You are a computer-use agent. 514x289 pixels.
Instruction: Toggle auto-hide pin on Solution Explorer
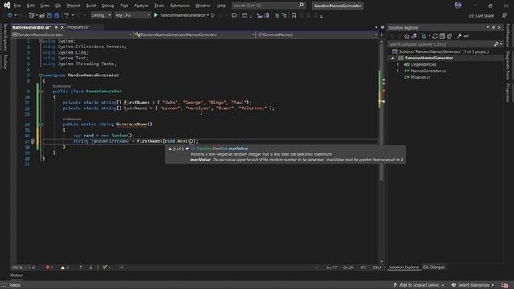coord(493,27)
